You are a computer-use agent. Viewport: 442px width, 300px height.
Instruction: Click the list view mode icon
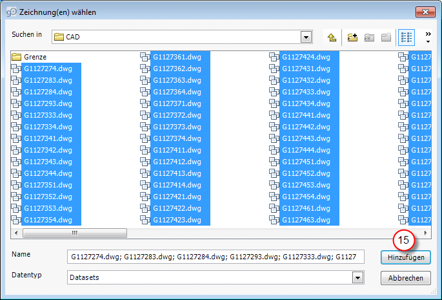click(x=407, y=37)
